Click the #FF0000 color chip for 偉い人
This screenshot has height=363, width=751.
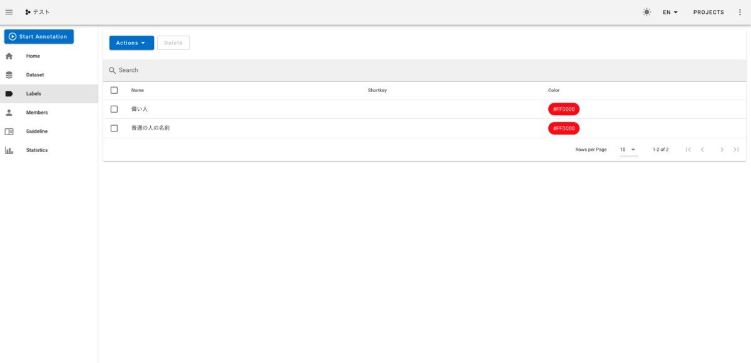(564, 109)
